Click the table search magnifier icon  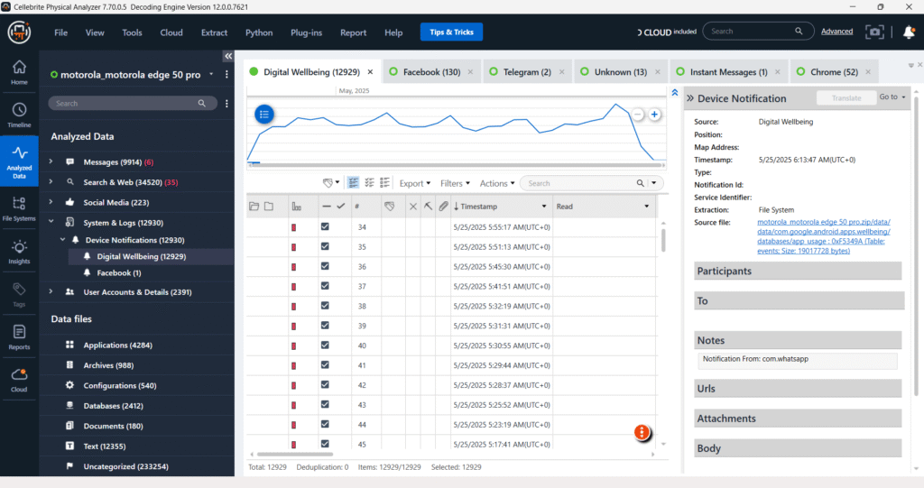click(640, 183)
